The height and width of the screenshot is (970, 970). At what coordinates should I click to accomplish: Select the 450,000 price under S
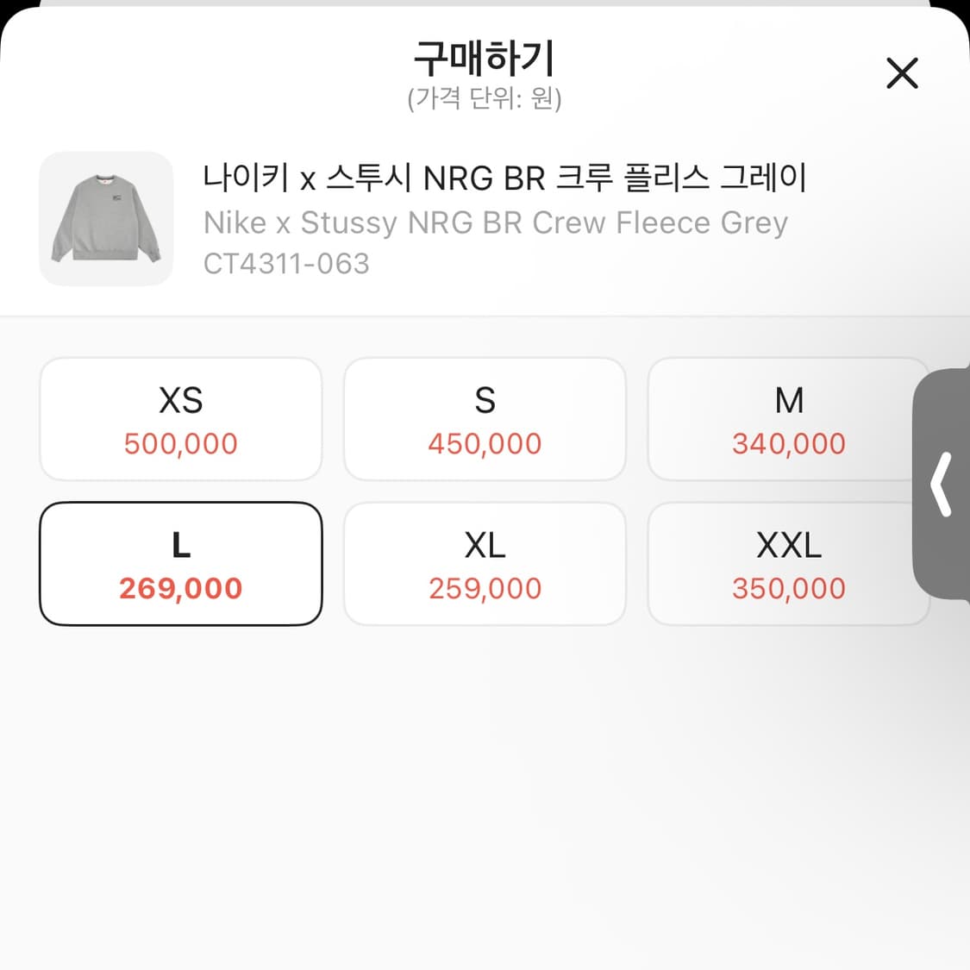pos(485,443)
